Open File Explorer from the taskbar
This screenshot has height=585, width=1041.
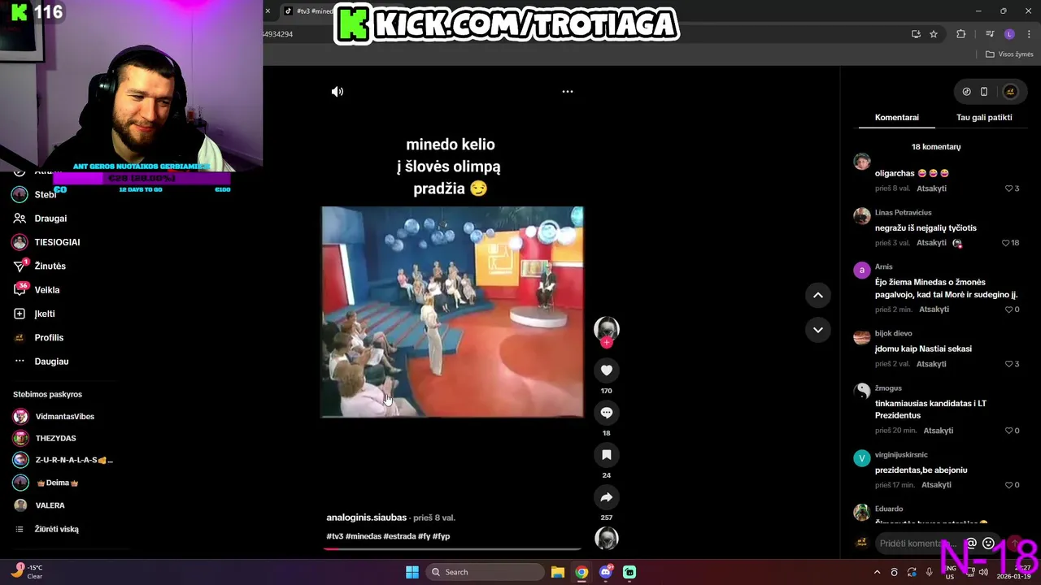point(558,572)
